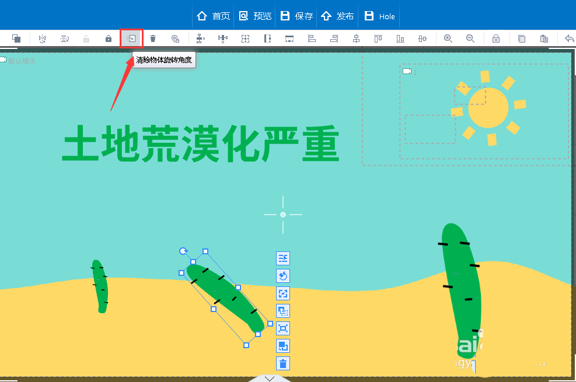
Task: Click the floating rotate reset icon
Action: tap(283, 276)
